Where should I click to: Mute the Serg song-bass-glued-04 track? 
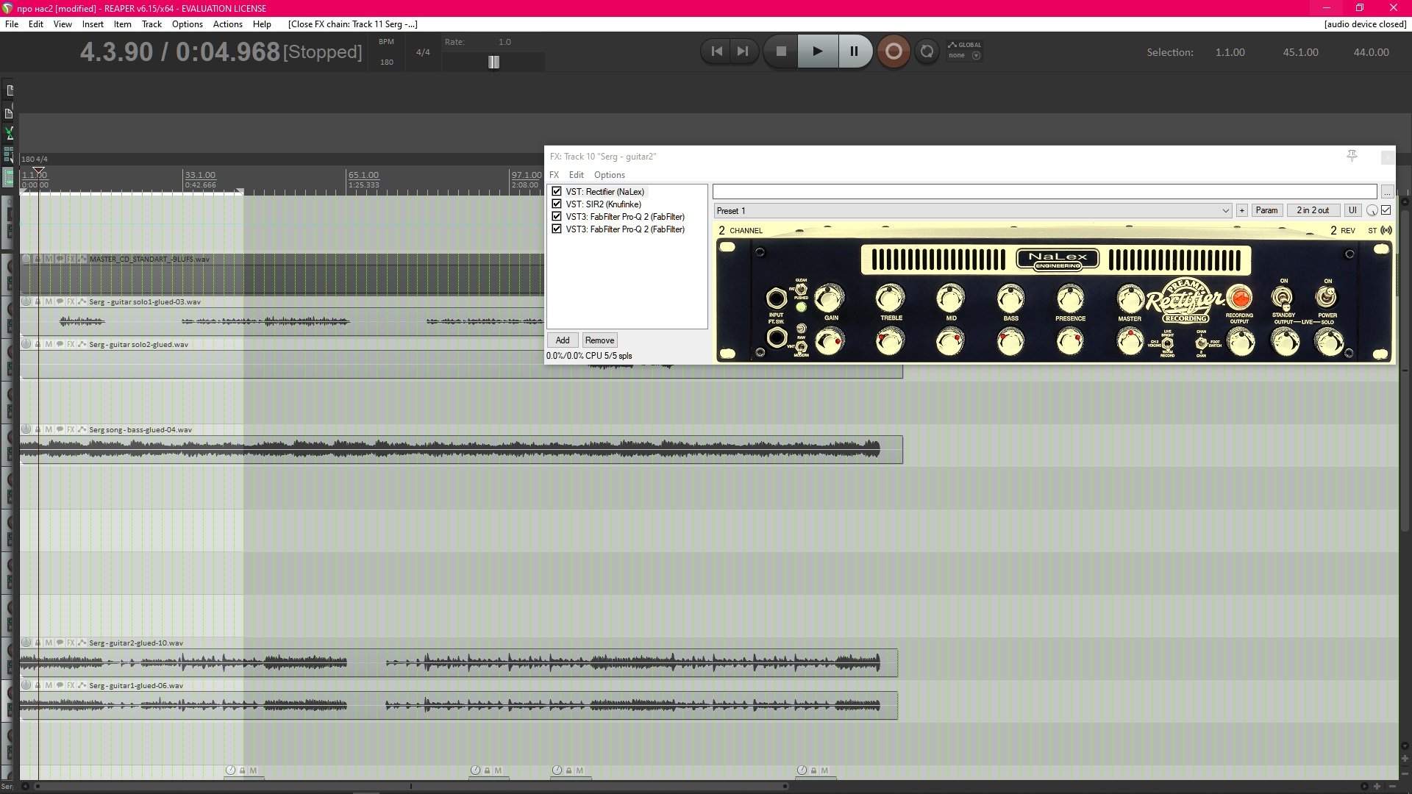coord(49,430)
